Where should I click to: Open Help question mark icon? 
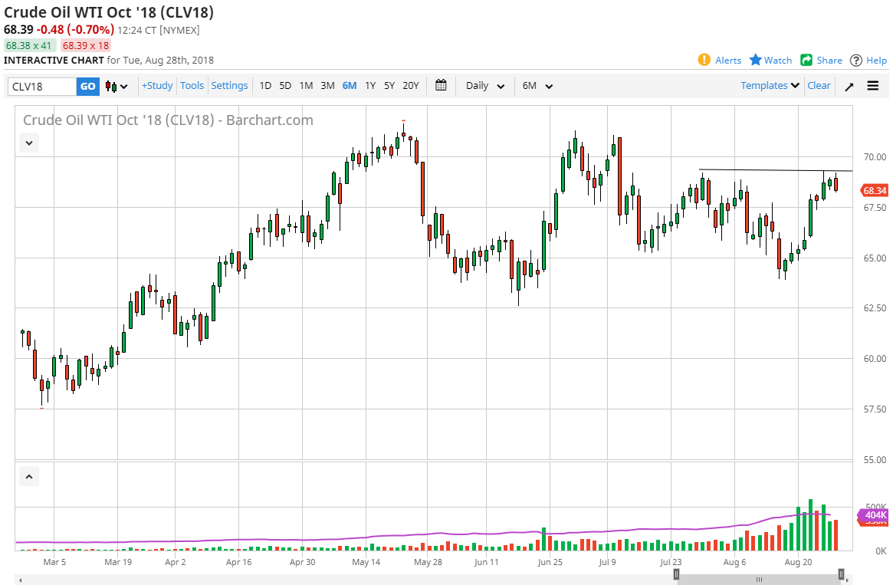[x=855, y=60]
